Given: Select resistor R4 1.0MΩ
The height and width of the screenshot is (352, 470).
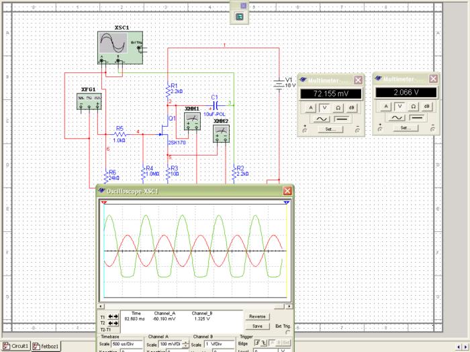Looking at the screenshot, I should click(x=143, y=173).
